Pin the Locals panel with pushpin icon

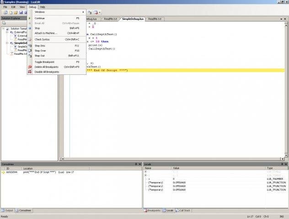click(x=282, y=164)
